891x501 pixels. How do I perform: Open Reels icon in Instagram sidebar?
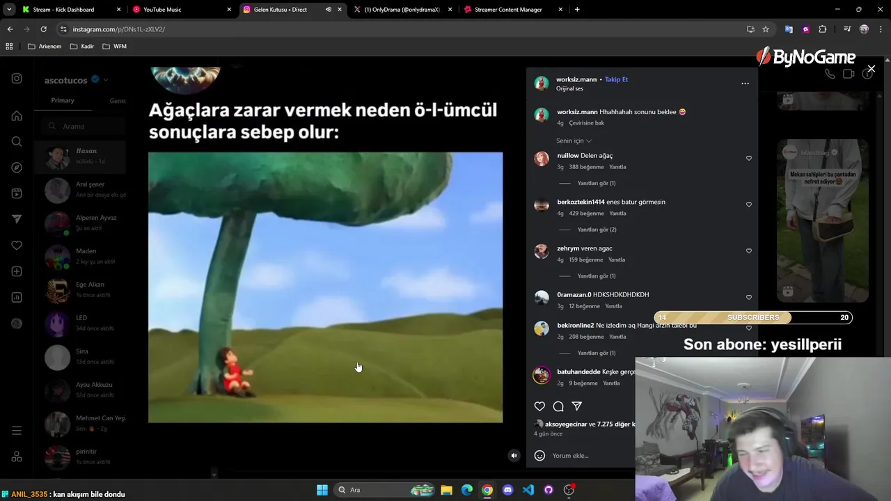coord(17,193)
